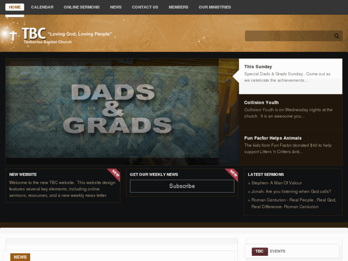Open the Roman Centurion sermon link
Screen dimensions: 348x261
[293, 203]
